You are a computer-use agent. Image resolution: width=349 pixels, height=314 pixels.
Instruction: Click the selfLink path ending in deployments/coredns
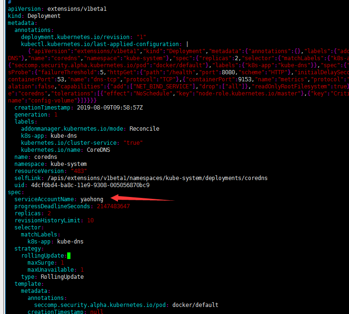click(x=157, y=178)
